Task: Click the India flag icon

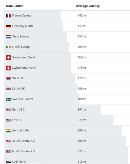Action: [x=9, y=131]
